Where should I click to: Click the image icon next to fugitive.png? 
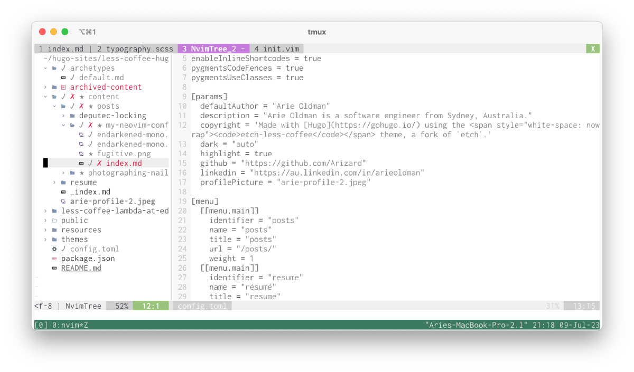pyautogui.click(x=81, y=154)
